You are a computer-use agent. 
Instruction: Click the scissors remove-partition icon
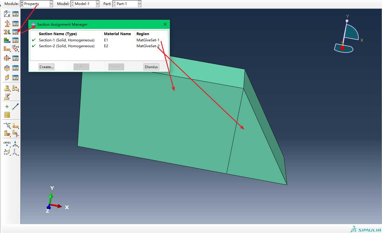(16, 133)
